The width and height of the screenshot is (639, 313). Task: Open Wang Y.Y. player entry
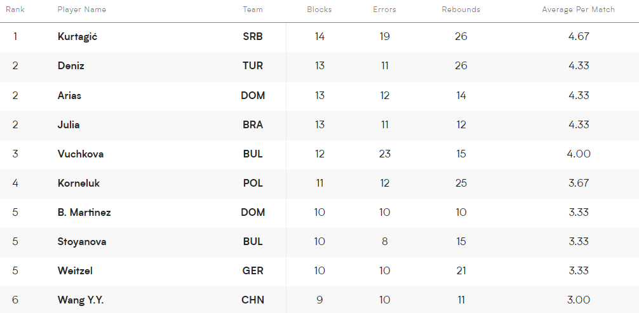(81, 300)
